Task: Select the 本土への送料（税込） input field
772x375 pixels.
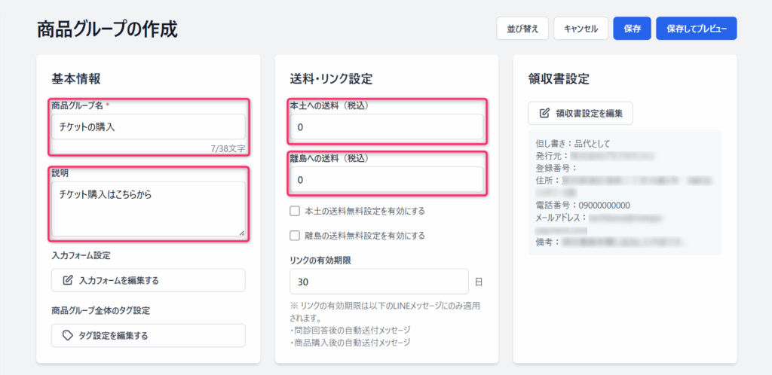Action: (x=386, y=127)
